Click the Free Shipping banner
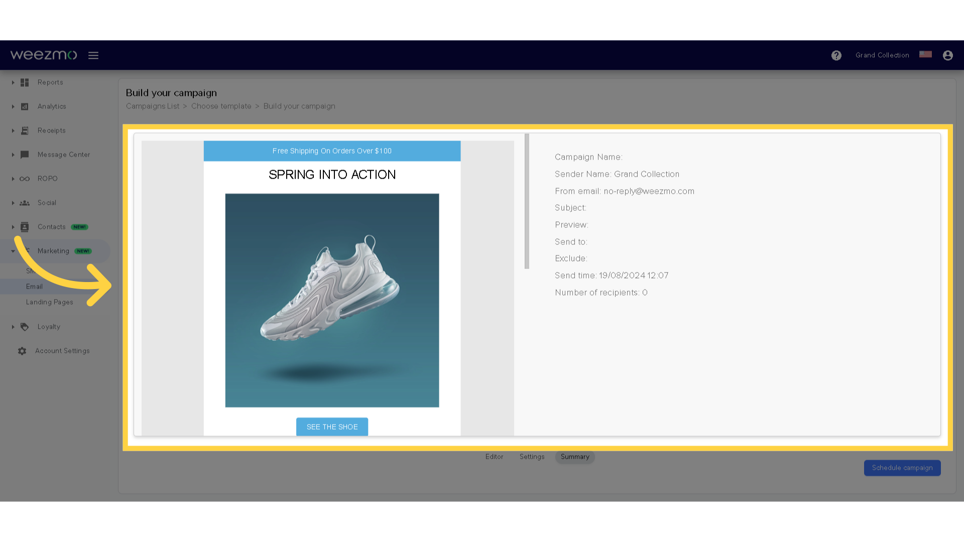Screen dimensions: 964x542 (x=332, y=151)
